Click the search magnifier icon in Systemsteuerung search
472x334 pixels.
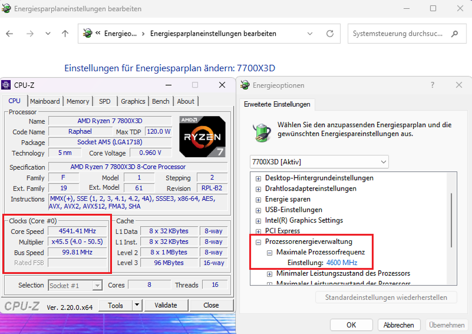pos(454,34)
